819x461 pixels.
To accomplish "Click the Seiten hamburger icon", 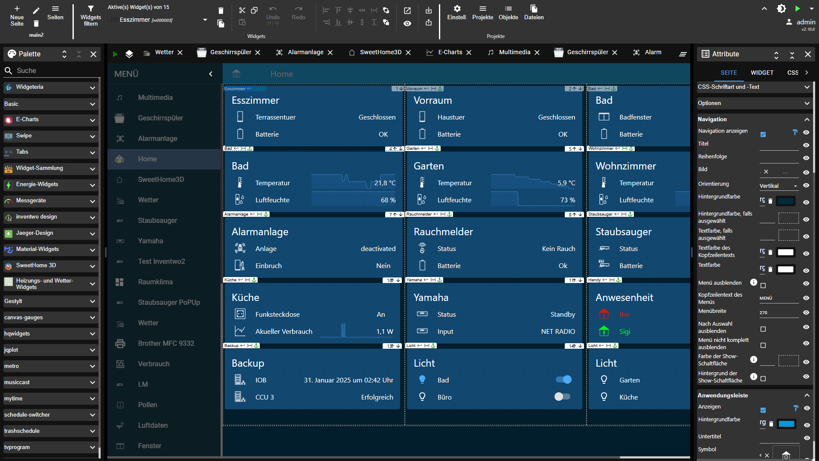I will [55, 9].
